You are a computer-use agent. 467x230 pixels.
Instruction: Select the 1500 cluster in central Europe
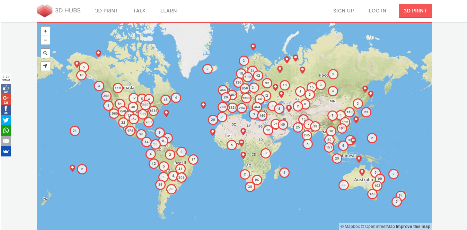point(246,98)
